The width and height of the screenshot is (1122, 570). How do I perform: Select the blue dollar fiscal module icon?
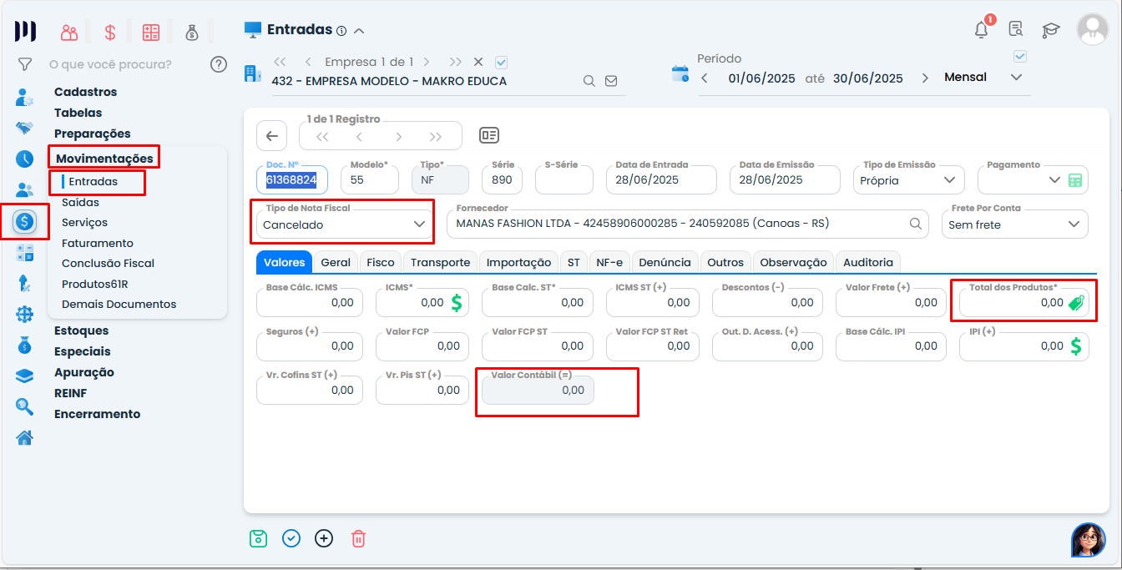point(24,221)
